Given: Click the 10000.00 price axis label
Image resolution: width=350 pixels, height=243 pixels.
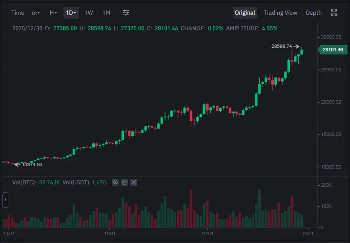Looking at the screenshot, I should click(331, 167).
